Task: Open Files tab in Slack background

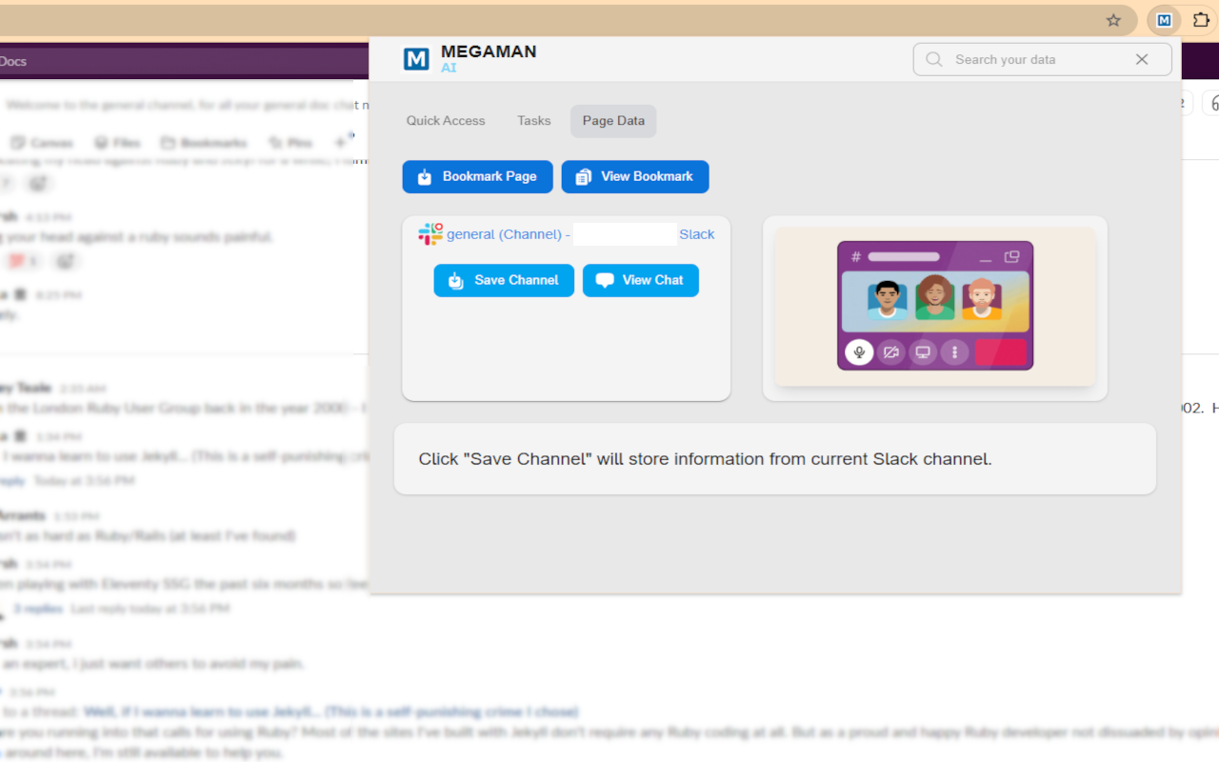Action: pos(117,143)
